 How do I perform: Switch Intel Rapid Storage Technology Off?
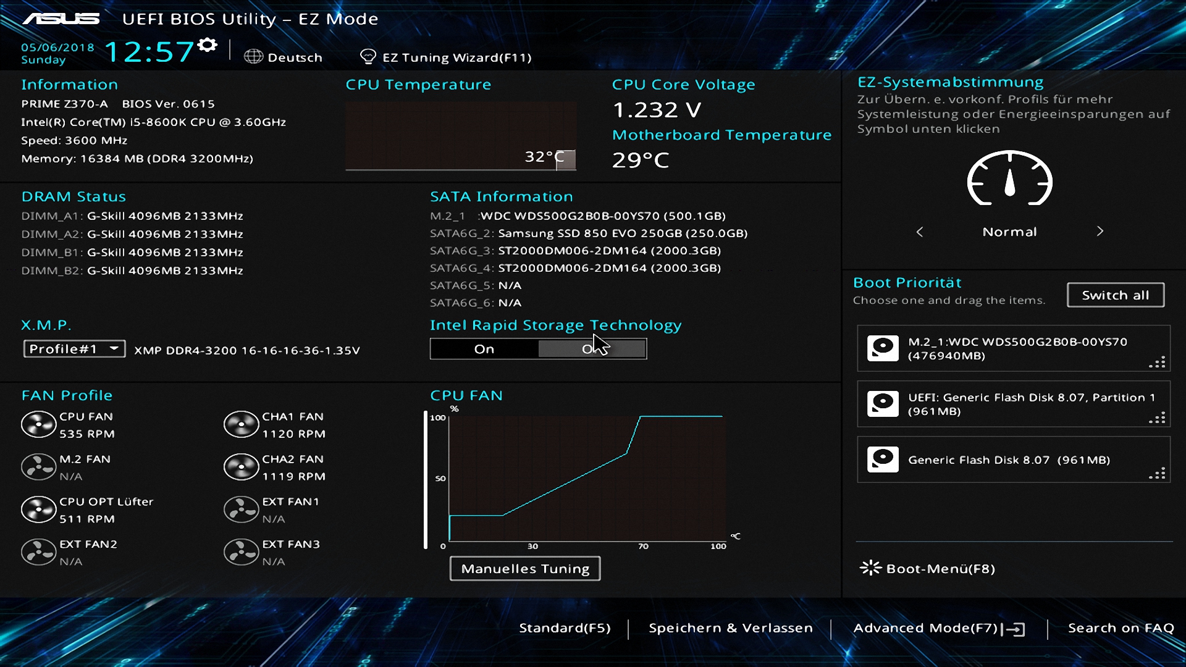(x=592, y=349)
